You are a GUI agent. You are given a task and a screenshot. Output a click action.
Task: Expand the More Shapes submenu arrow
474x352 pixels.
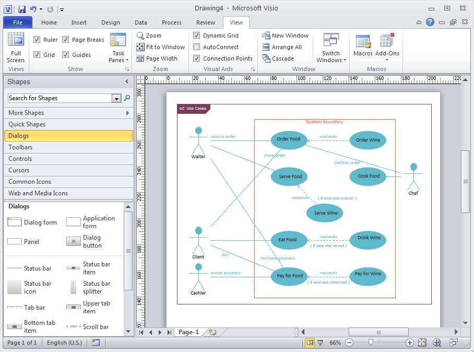[x=127, y=113]
